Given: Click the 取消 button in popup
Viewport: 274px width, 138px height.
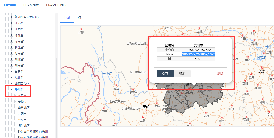Looking at the screenshot, I should pos(182,74).
